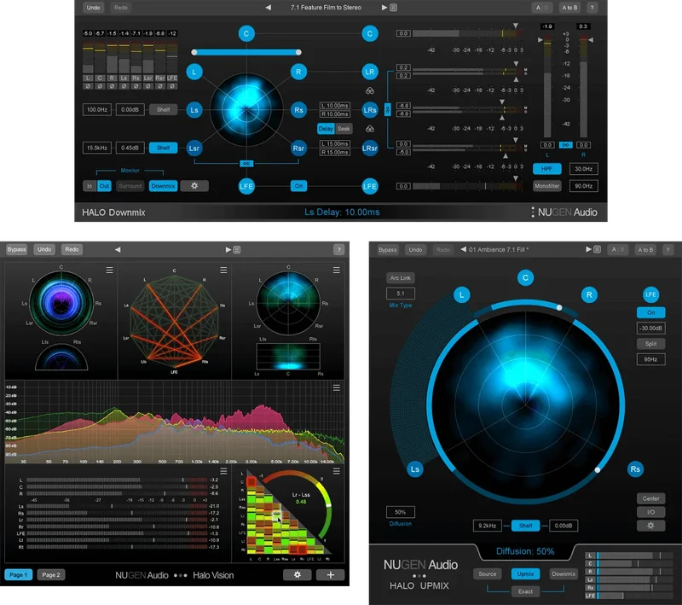This screenshot has width=682, height=605.
Task: Select the L speaker node in Downmix
Action: click(x=194, y=72)
